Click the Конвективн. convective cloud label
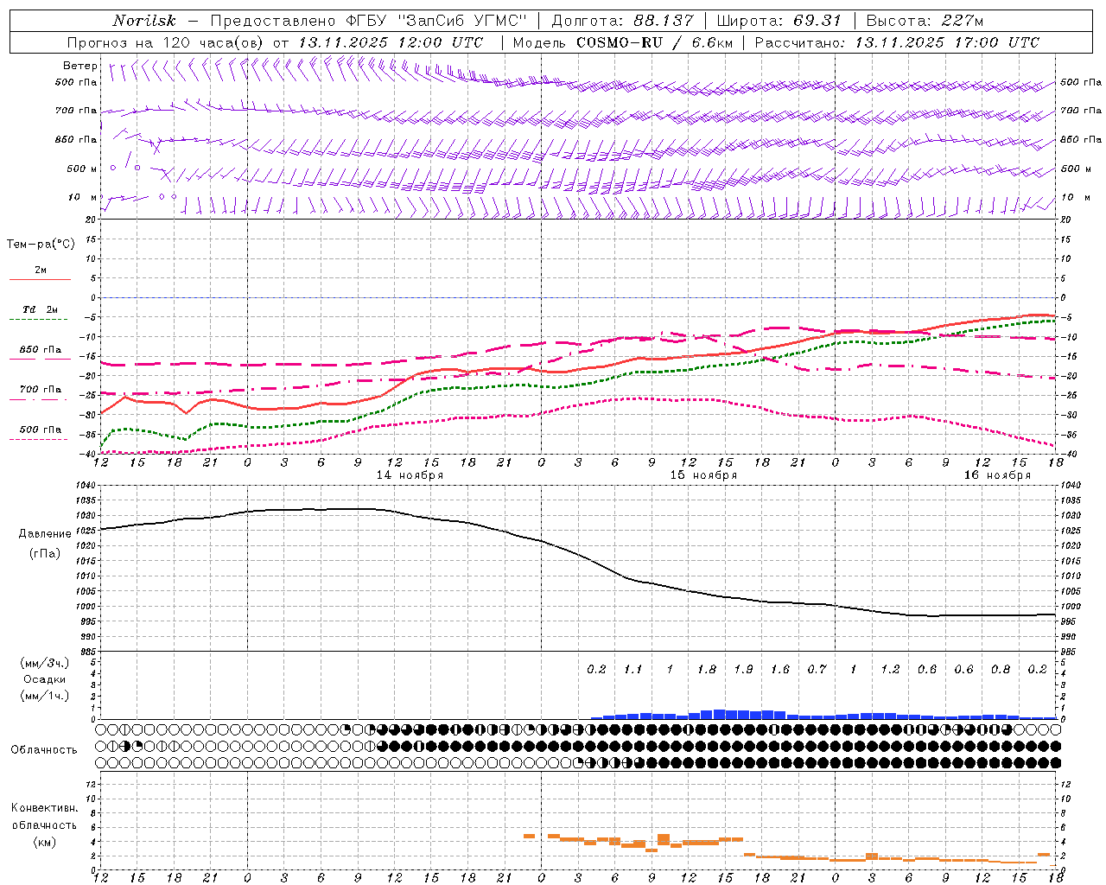This screenshot has width=1106, height=885. [x=44, y=808]
